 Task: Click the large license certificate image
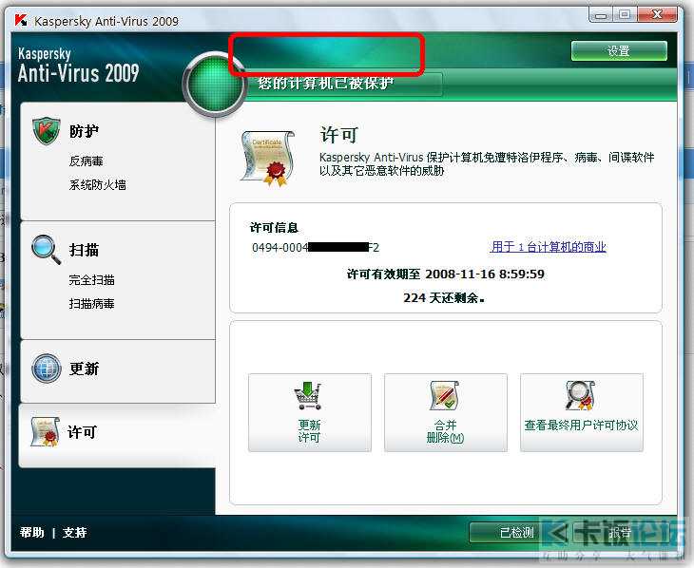pos(267,158)
